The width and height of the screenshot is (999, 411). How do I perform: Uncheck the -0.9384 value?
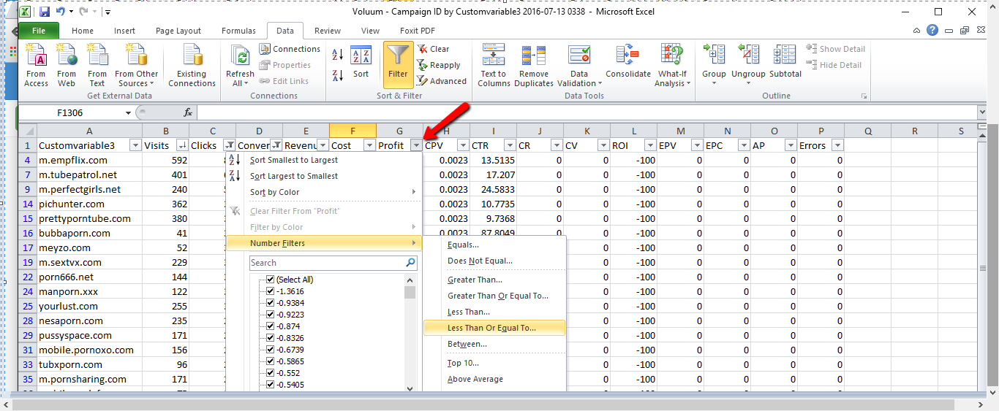coord(271,303)
